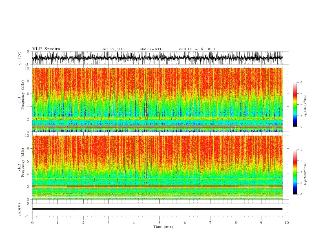Click the "VLF Spectra" title text
This screenshot has width=323, height=250.
pos(46,49)
